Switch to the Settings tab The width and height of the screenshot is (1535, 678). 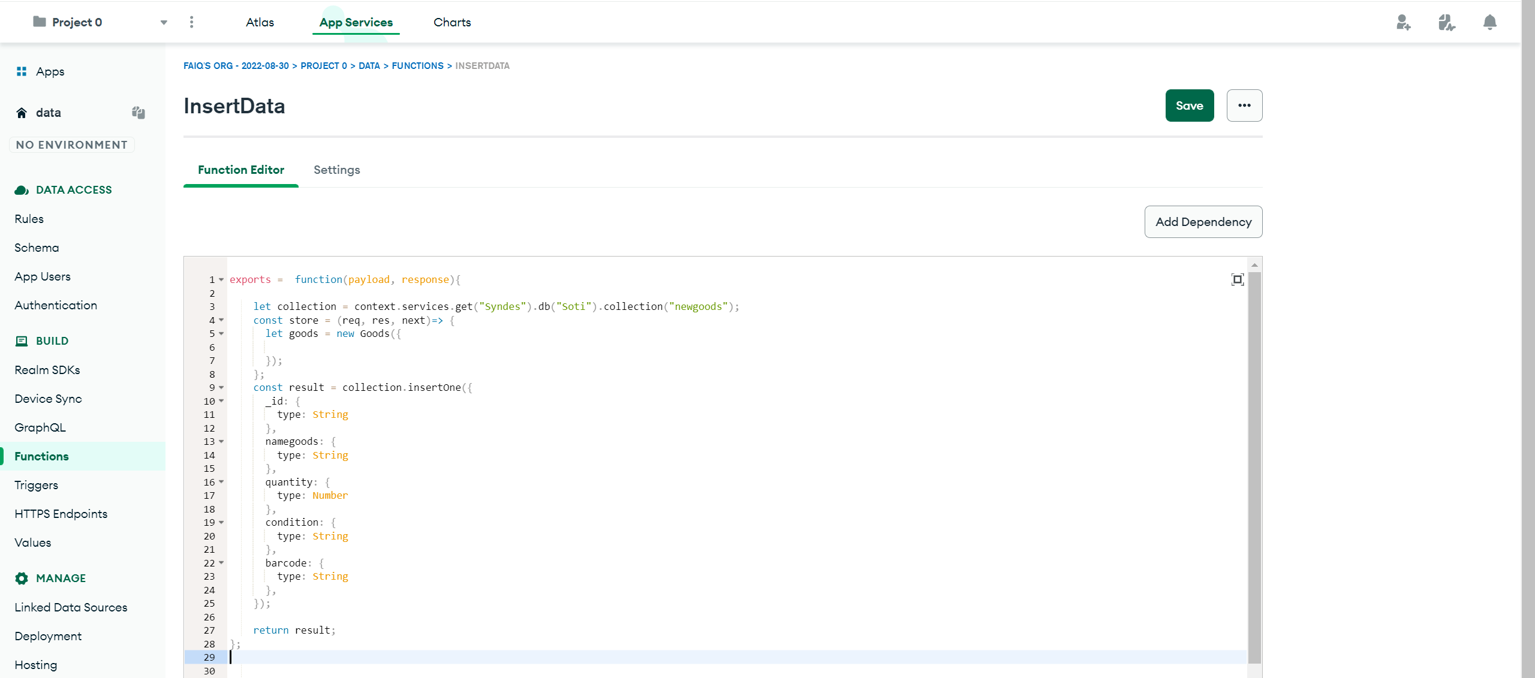click(x=336, y=170)
